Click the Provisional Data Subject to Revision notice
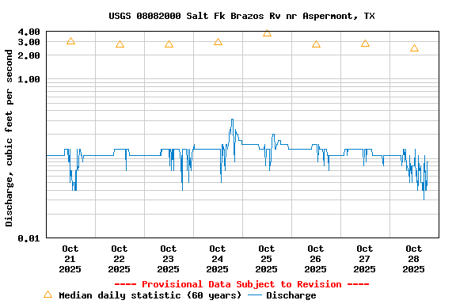Viewport: 456px width, 304px height. pyautogui.click(x=241, y=284)
